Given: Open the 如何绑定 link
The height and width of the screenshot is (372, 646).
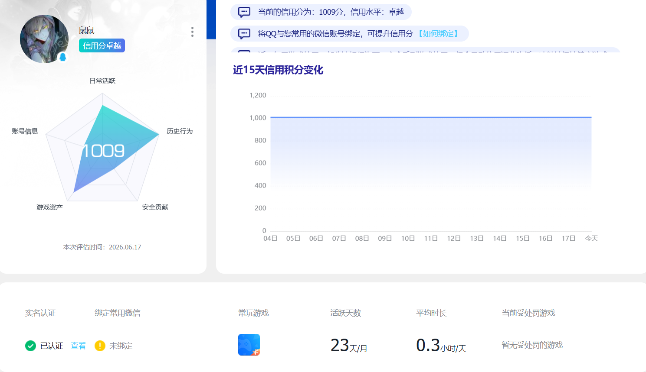Looking at the screenshot, I should [438, 34].
